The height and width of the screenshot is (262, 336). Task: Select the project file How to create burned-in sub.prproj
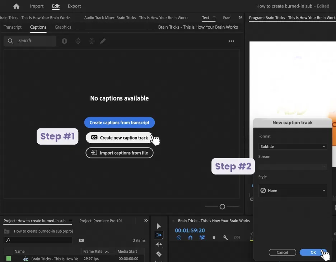[43, 231]
